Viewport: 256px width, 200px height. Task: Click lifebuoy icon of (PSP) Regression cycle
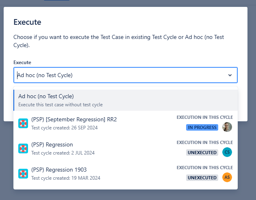click(x=23, y=148)
